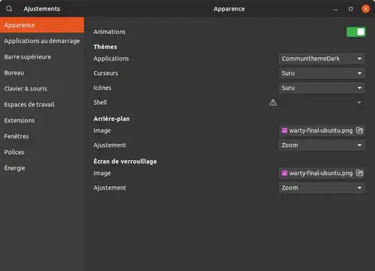
Task: Switch to the Extensions section
Action: 42,120
